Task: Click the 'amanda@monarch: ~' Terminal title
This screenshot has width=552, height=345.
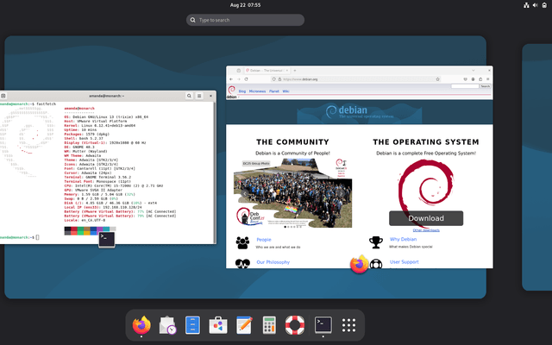Action: coord(106,96)
